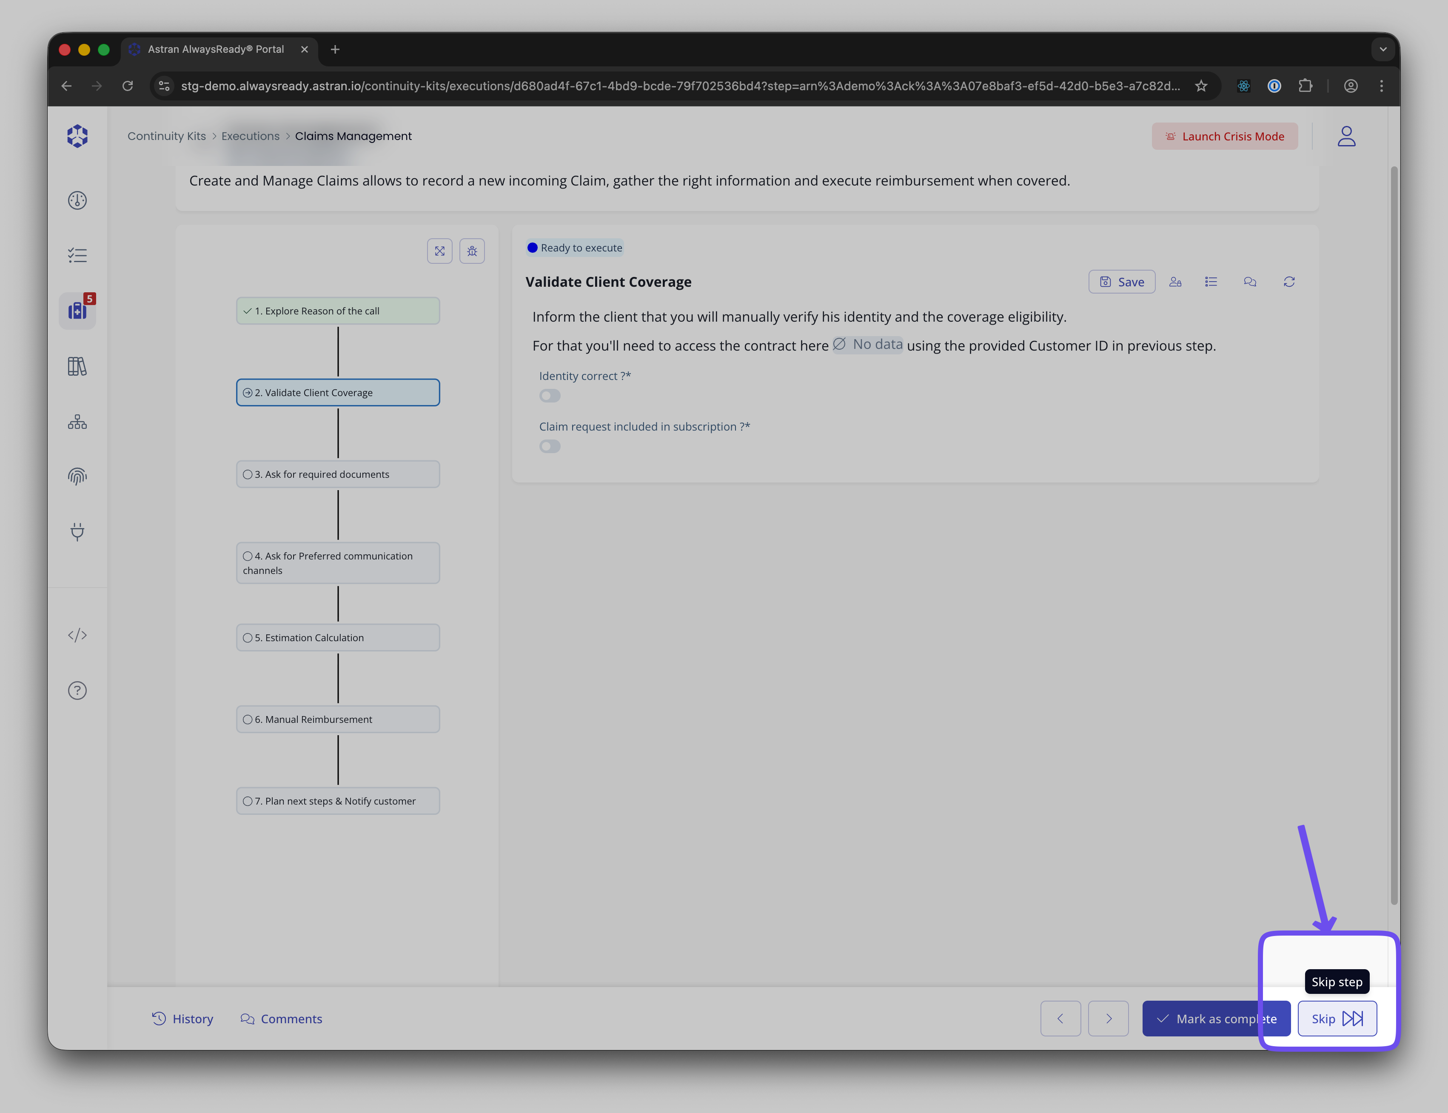Click the page vertical scrollbar

point(1394,530)
